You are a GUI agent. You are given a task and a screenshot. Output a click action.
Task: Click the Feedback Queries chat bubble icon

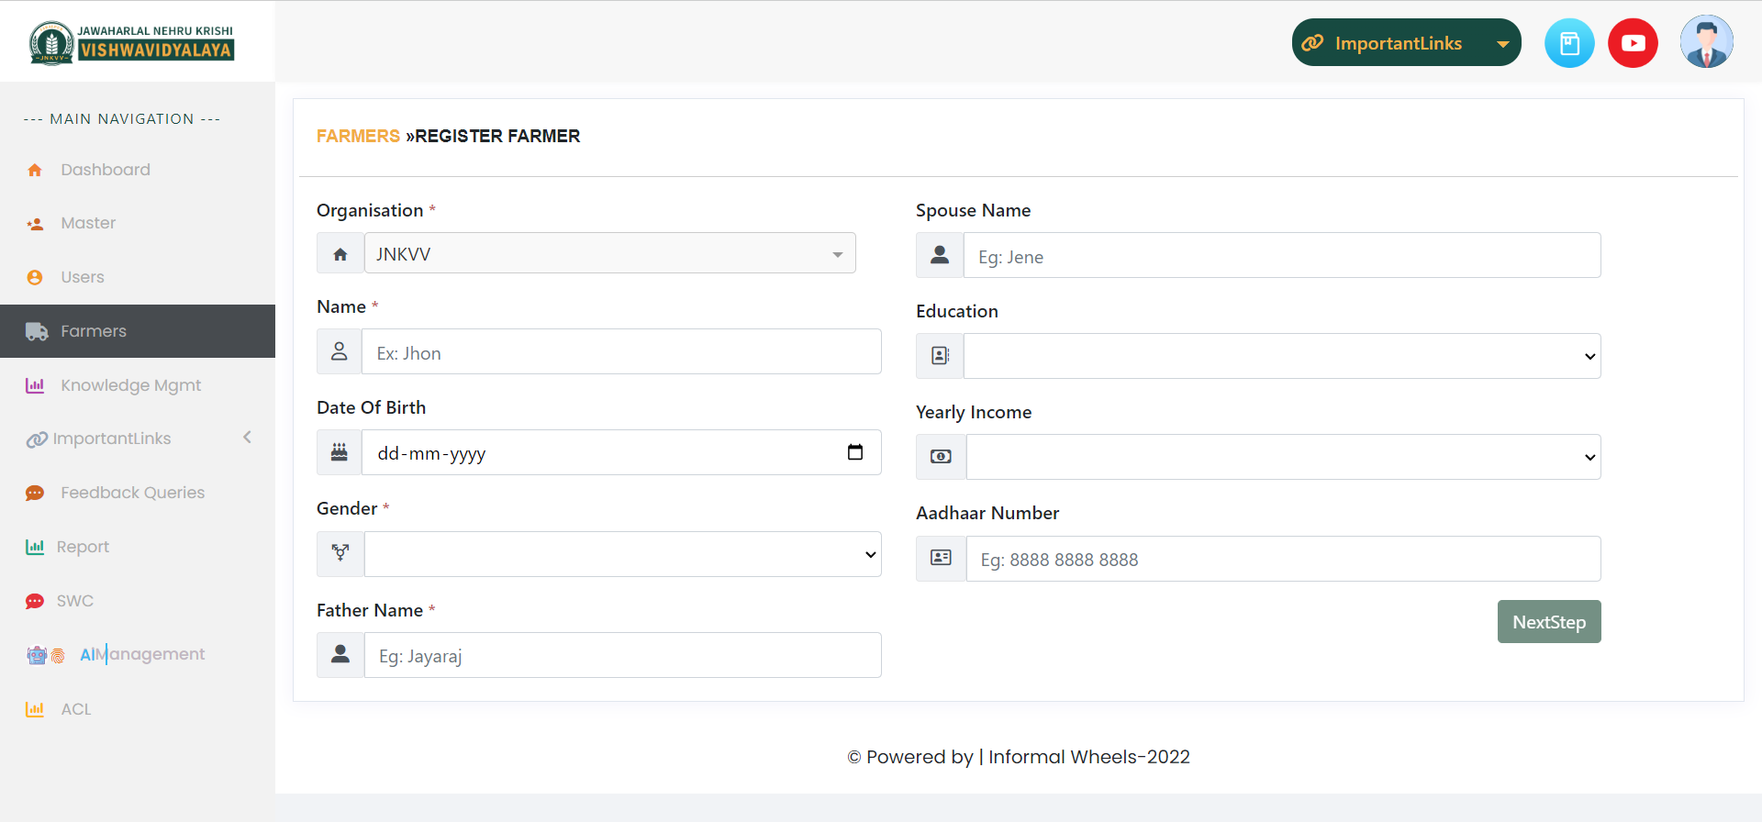click(x=35, y=494)
